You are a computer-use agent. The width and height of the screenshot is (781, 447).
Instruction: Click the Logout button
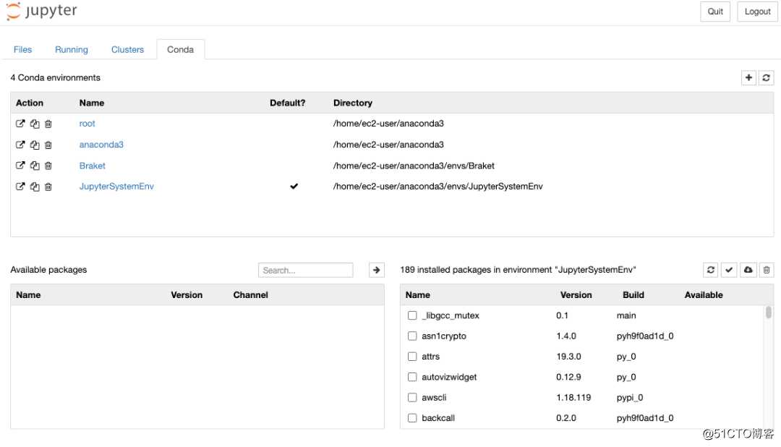tap(758, 12)
